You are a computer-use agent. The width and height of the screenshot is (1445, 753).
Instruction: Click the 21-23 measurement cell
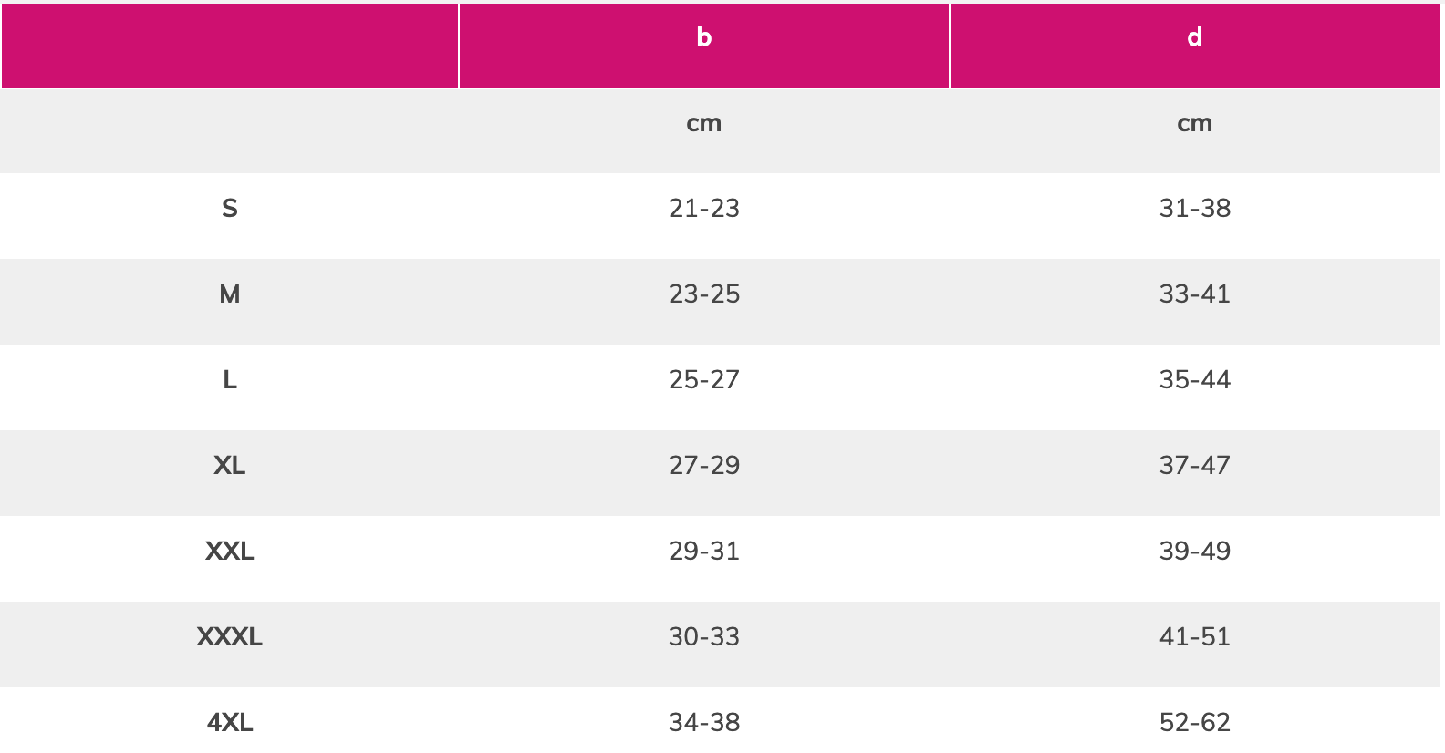[703, 209]
